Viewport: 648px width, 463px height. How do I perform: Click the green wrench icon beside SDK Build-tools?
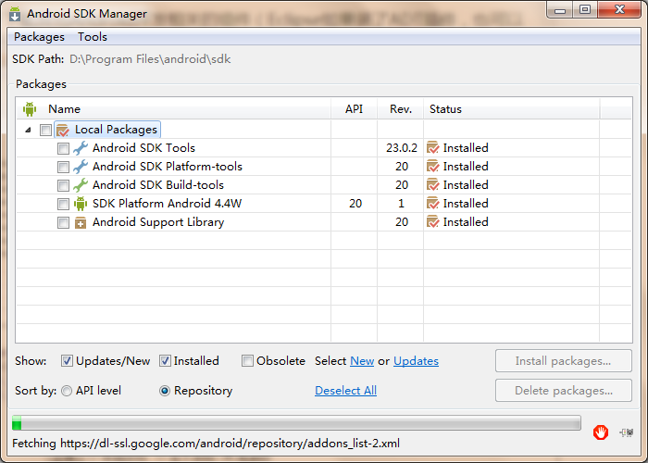(x=81, y=185)
